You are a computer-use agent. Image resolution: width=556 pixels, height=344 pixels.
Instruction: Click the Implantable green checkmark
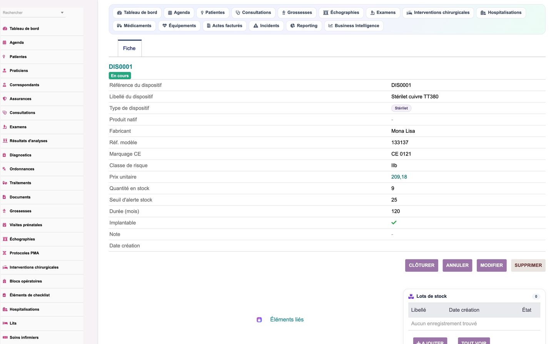[x=394, y=223]
